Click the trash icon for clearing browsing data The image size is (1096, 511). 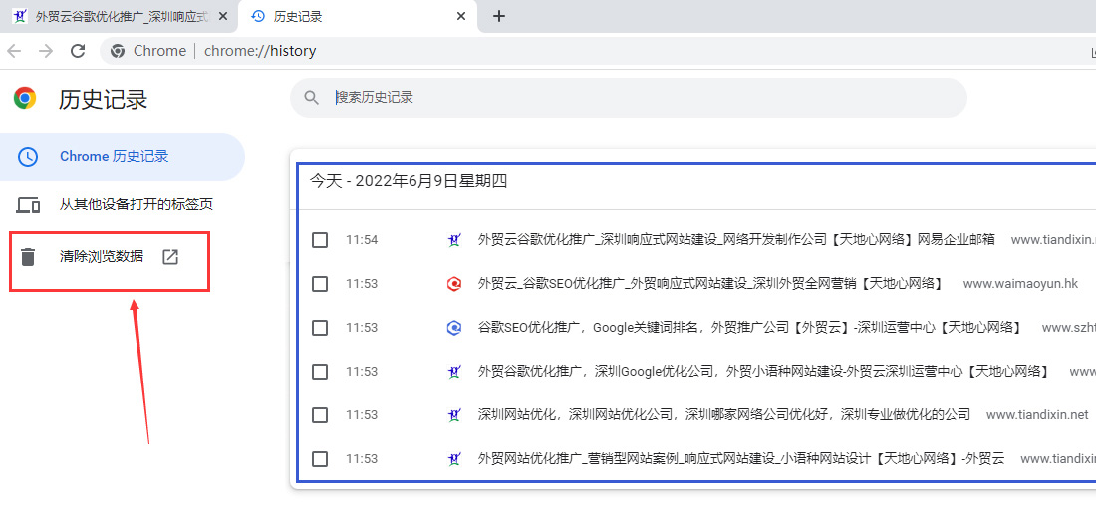(x=28, y=257)
